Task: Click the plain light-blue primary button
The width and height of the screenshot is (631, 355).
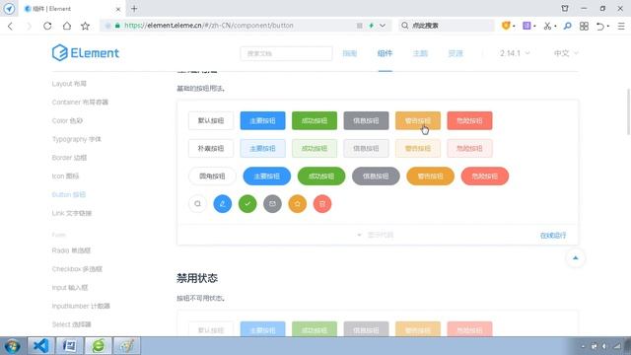Action: (263, 149)
